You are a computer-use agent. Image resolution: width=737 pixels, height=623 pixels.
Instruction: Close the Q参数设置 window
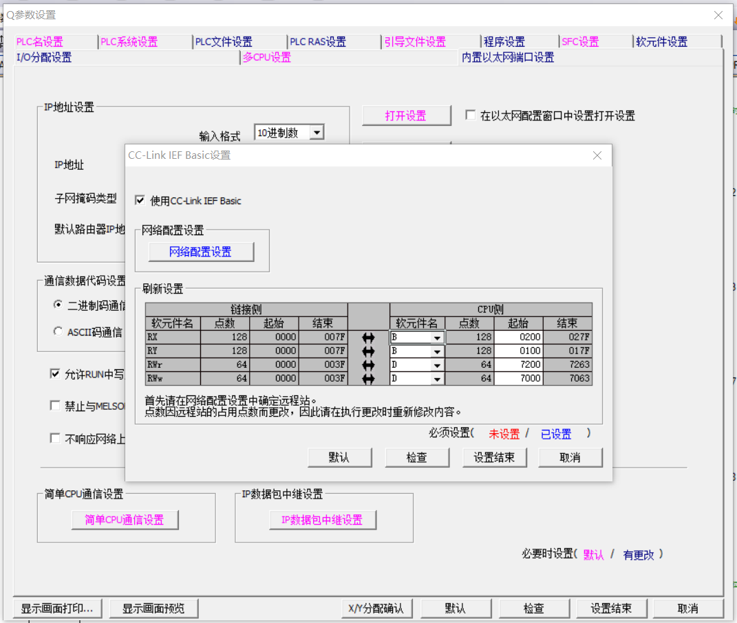click(x=718, y=15)
